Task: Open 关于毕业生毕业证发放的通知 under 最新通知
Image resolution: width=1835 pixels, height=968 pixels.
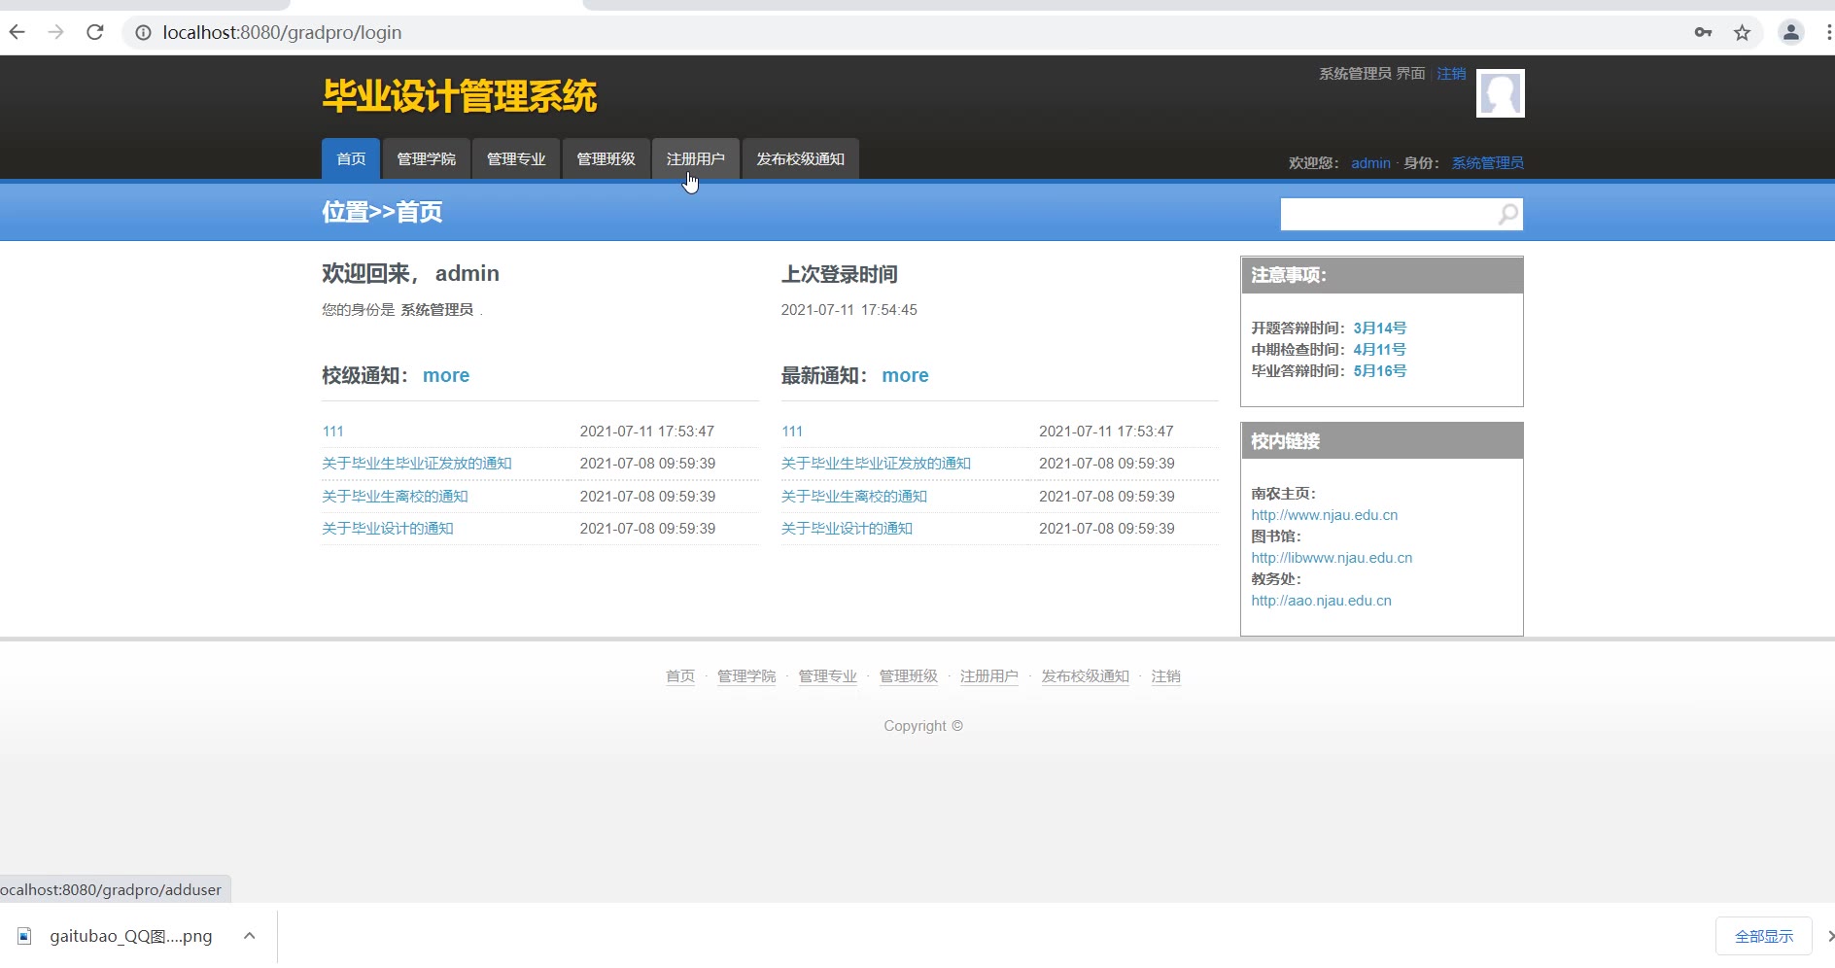Action: click(x=876, y=464)
